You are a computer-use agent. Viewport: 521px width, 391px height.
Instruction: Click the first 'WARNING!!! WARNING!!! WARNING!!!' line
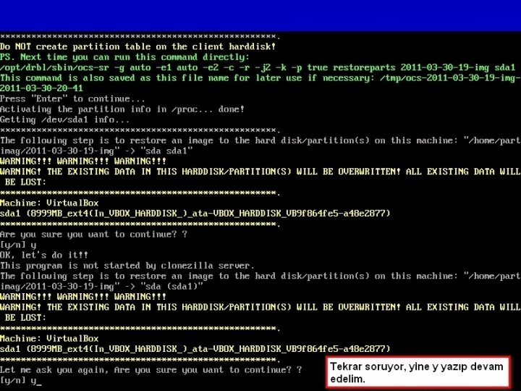point(83,161)
